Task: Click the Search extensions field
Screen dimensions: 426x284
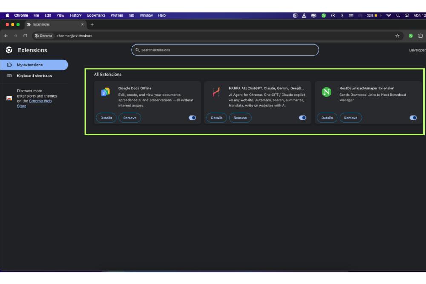Action: 225,50
